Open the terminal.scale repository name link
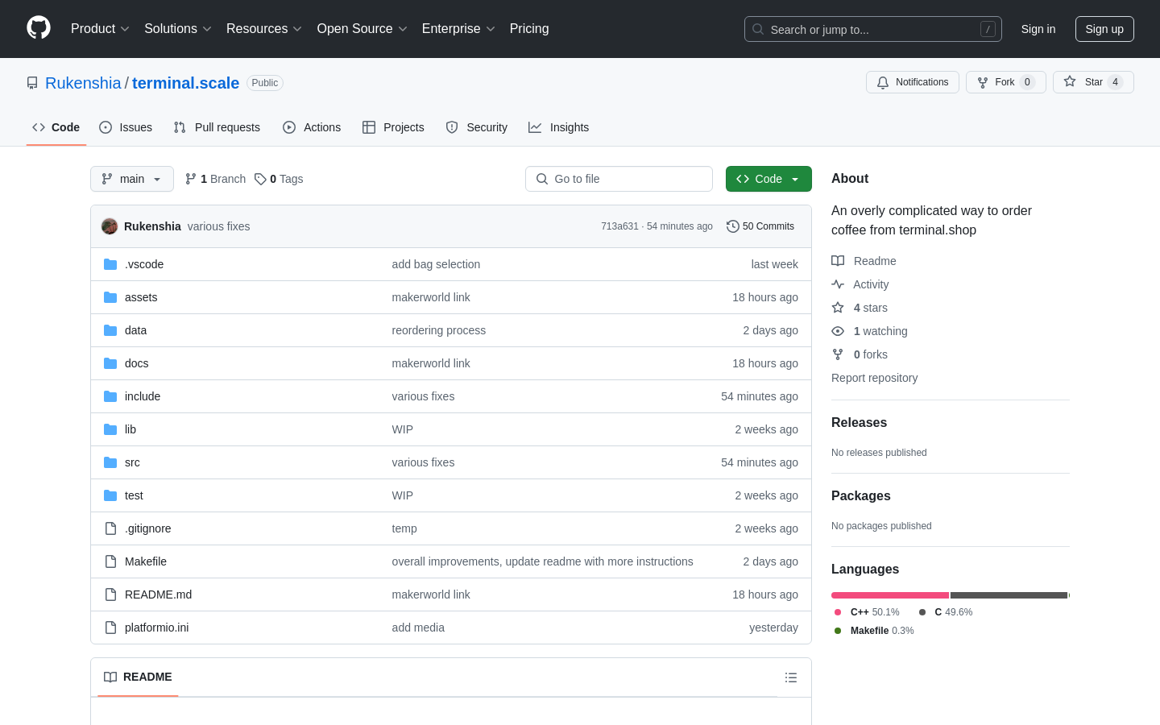The width and height of the screenshot is (1160, 725). [185, 83]
